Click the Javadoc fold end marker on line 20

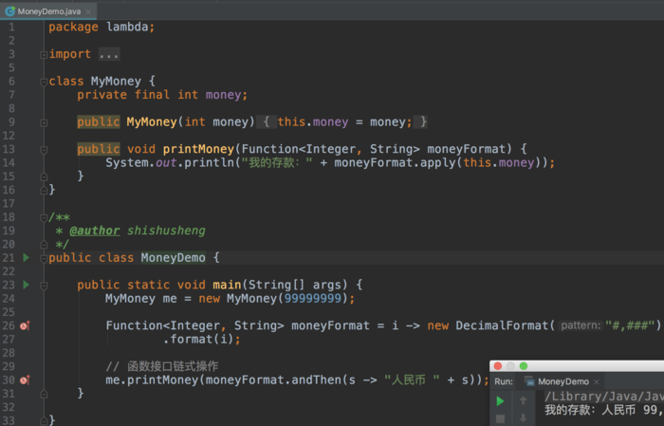pyautogui.click(x=44, y=245)
